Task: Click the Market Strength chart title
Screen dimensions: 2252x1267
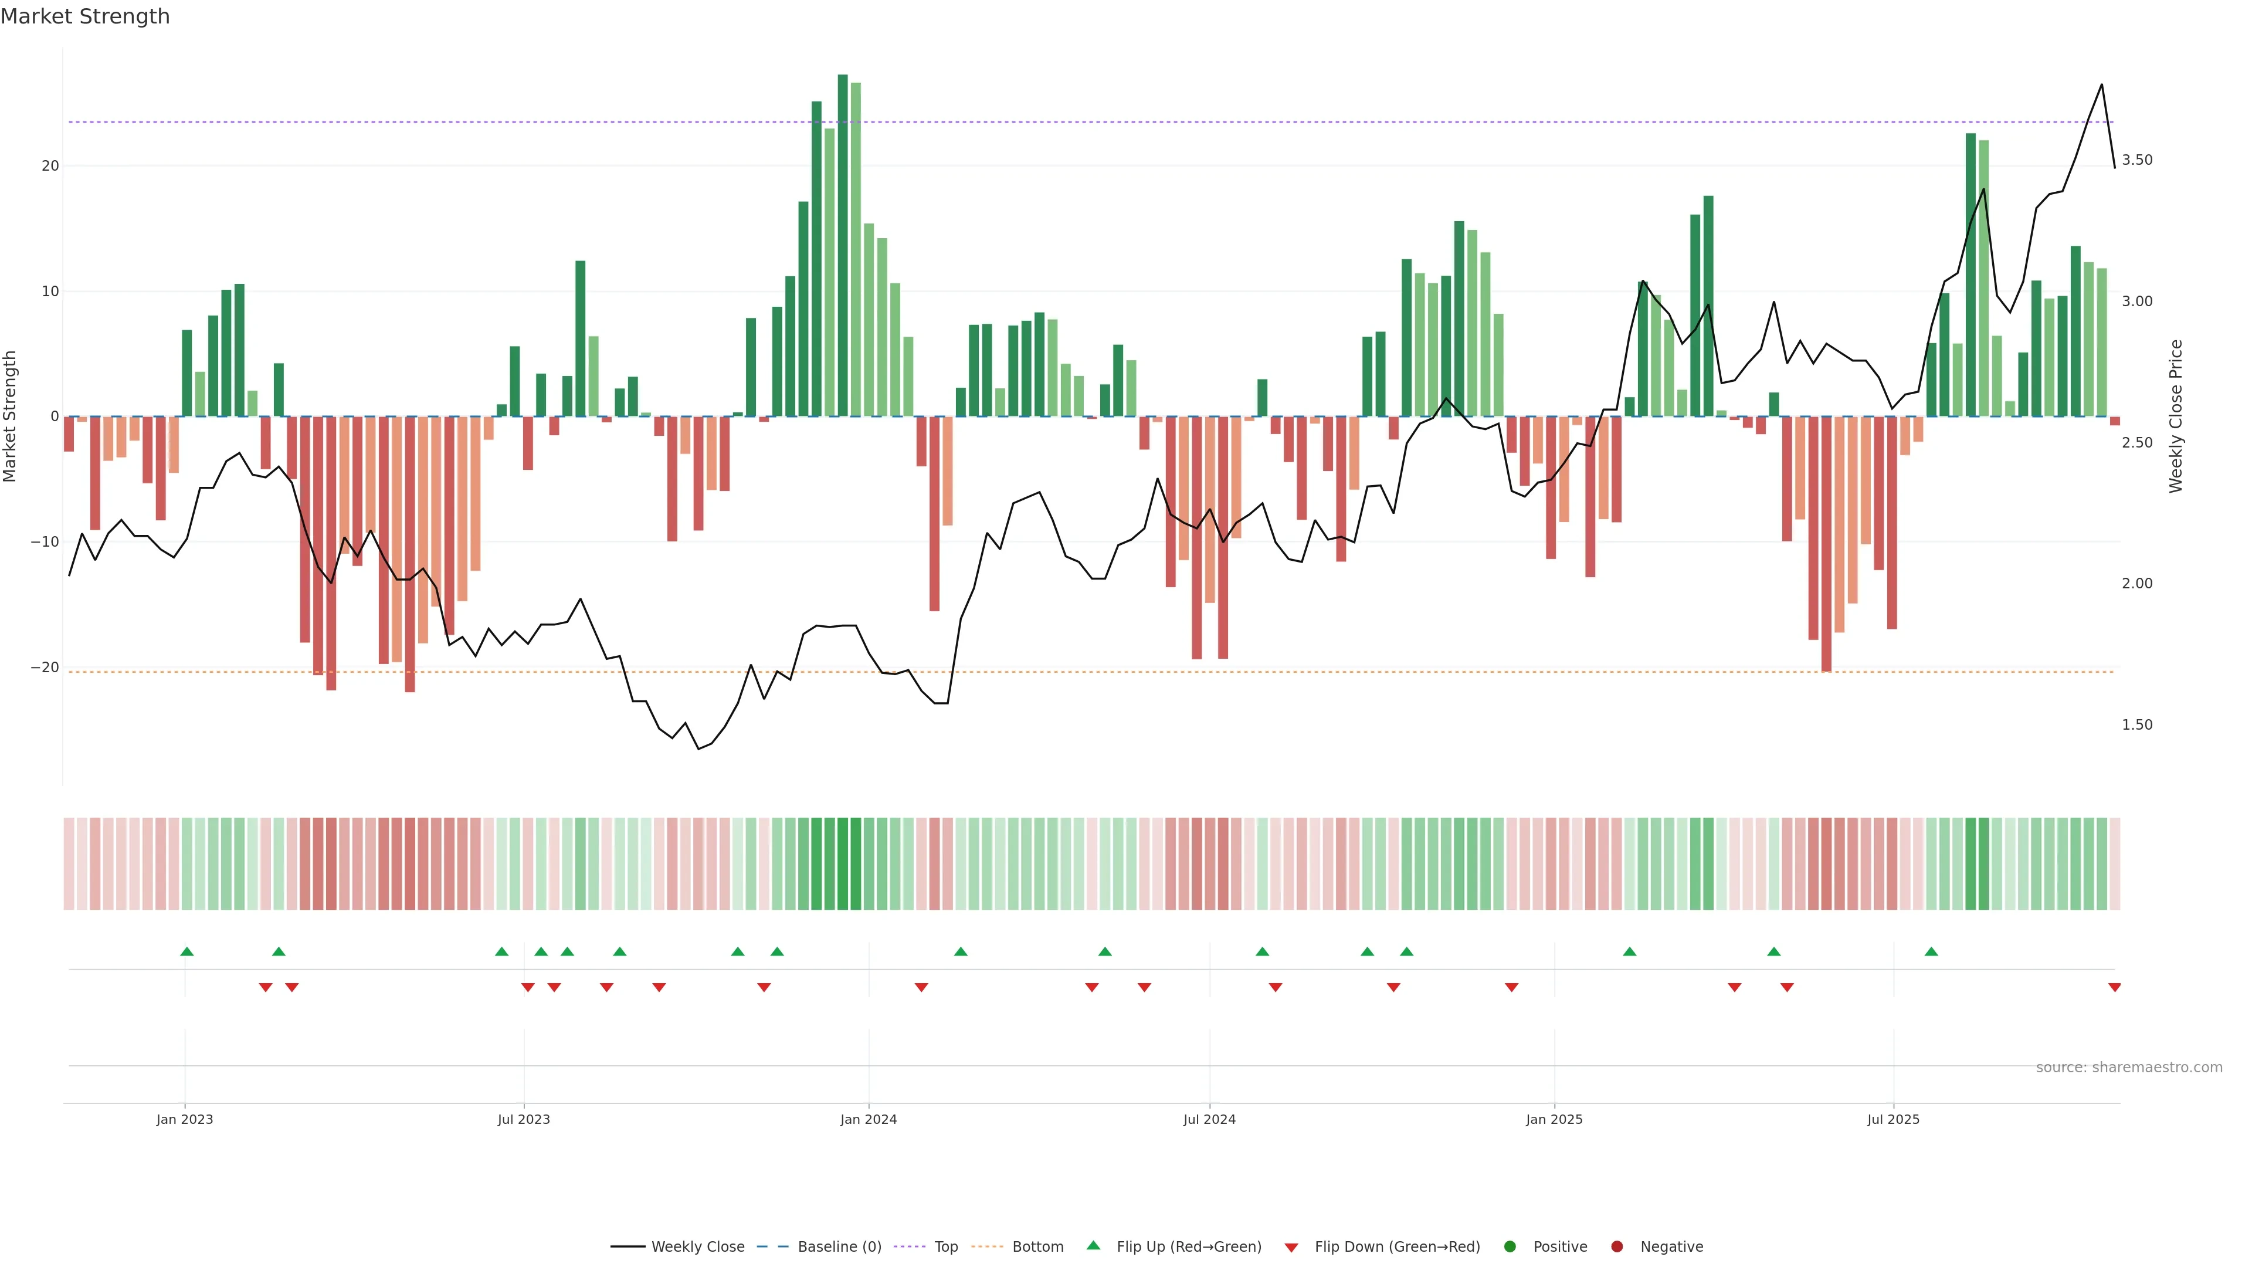Action: [x=85, y=16]
